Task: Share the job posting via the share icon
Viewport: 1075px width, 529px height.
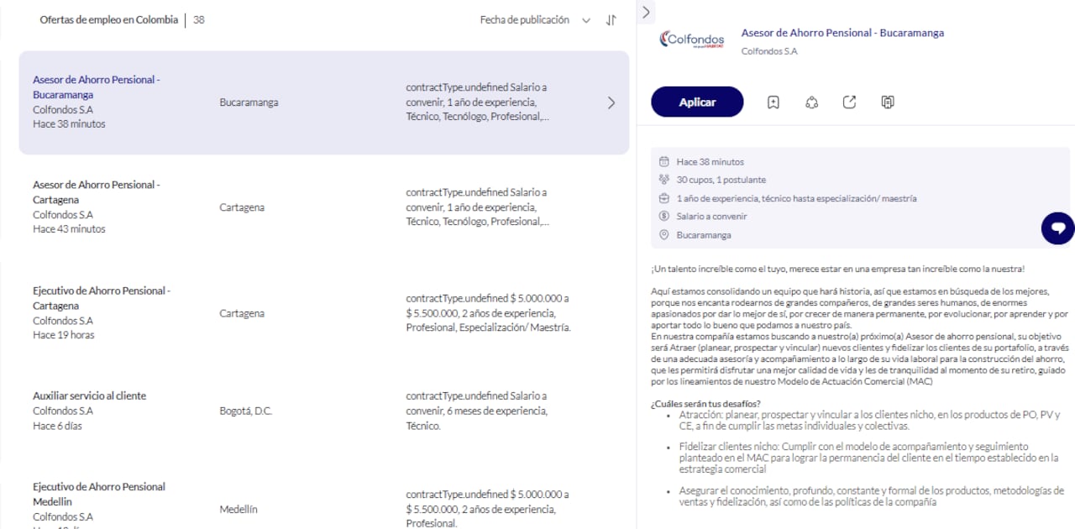Action: pos(810,102)
